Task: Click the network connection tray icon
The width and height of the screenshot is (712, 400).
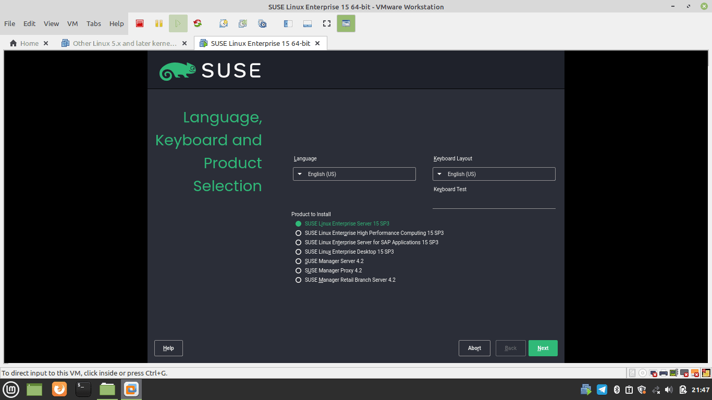Action: (656, 390)
